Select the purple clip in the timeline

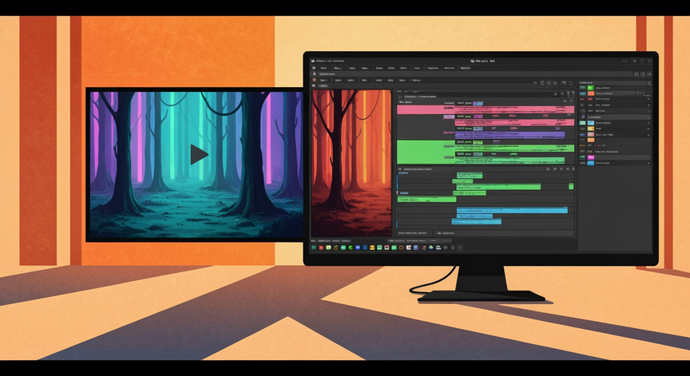[x=510, y=135]
